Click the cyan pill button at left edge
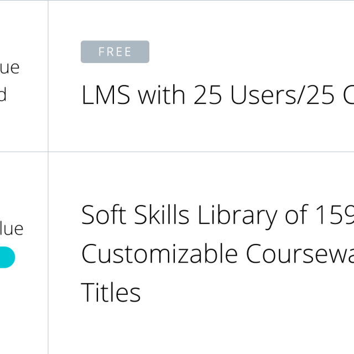Image resolution: width=354 pixels, height=354 pixels. tap(7, 258)
